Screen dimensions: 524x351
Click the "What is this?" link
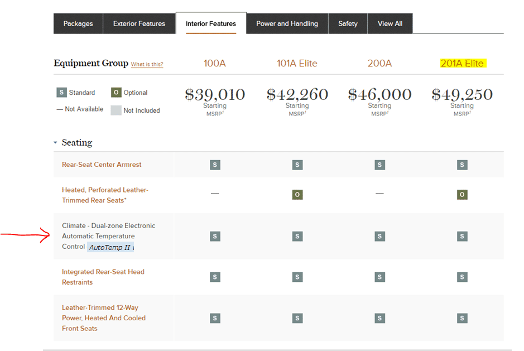coord(147,64)
